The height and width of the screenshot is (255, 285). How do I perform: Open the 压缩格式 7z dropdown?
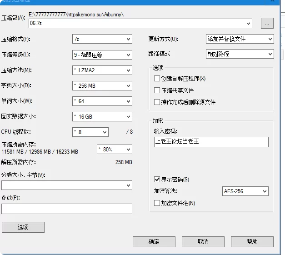coord(102,39)
